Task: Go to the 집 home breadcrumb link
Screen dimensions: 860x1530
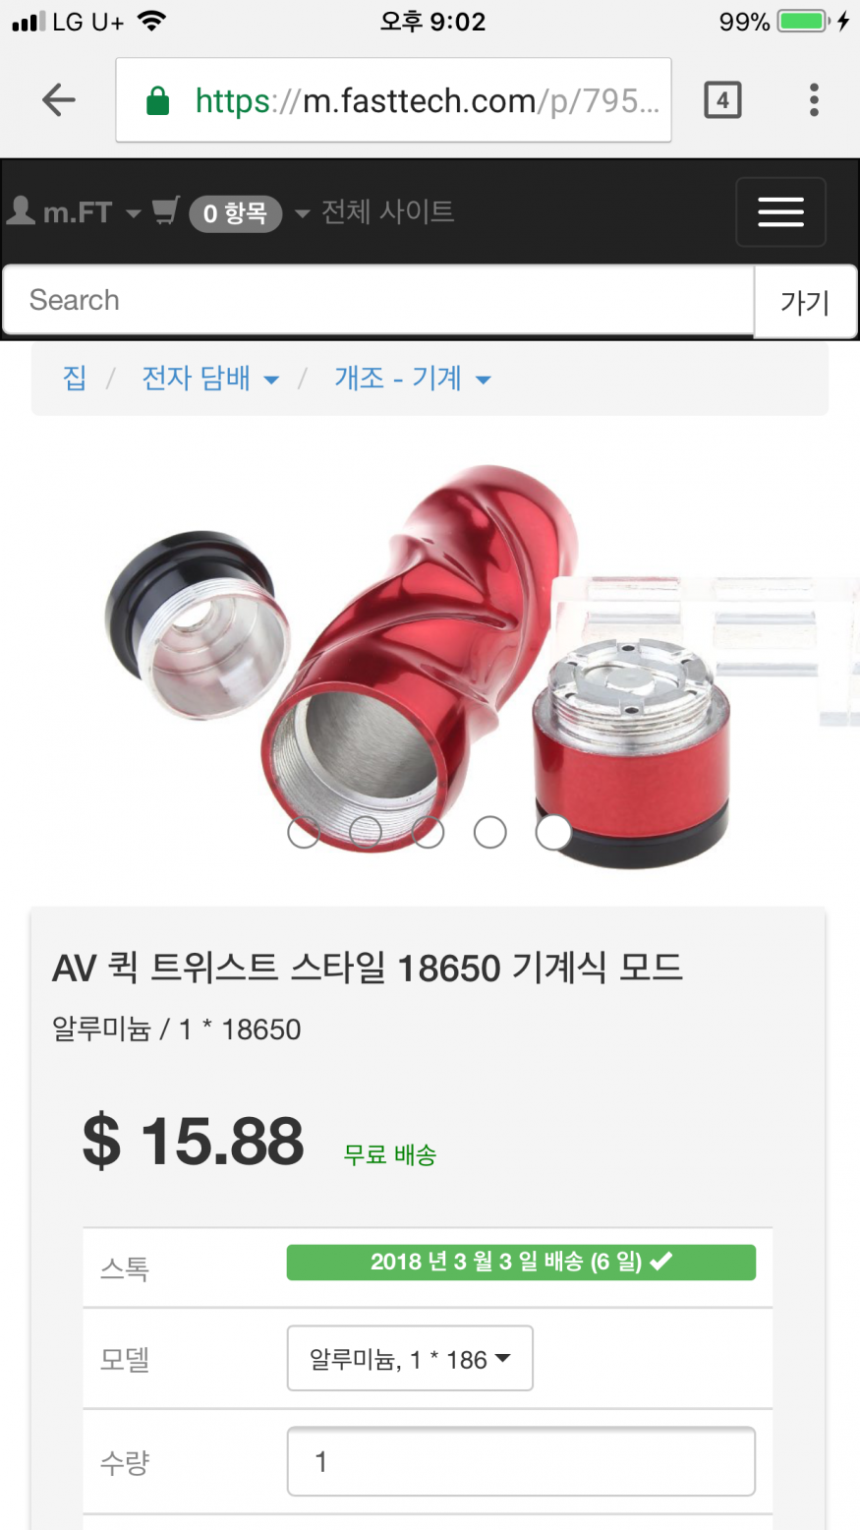Action: coord(75,379)
